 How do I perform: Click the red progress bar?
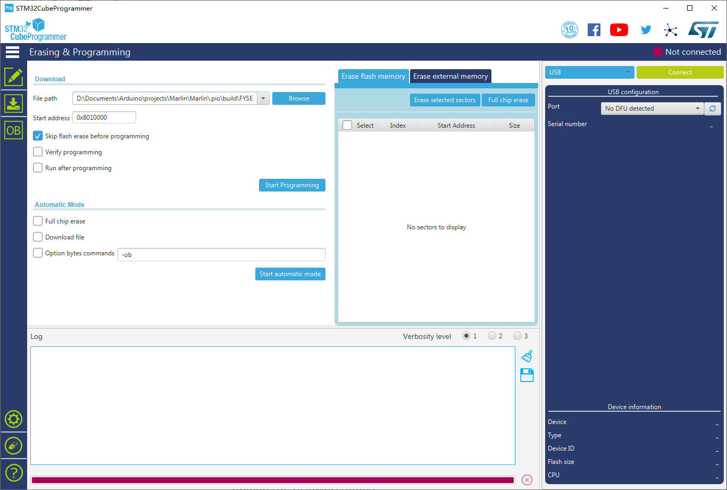pos(273,480)
